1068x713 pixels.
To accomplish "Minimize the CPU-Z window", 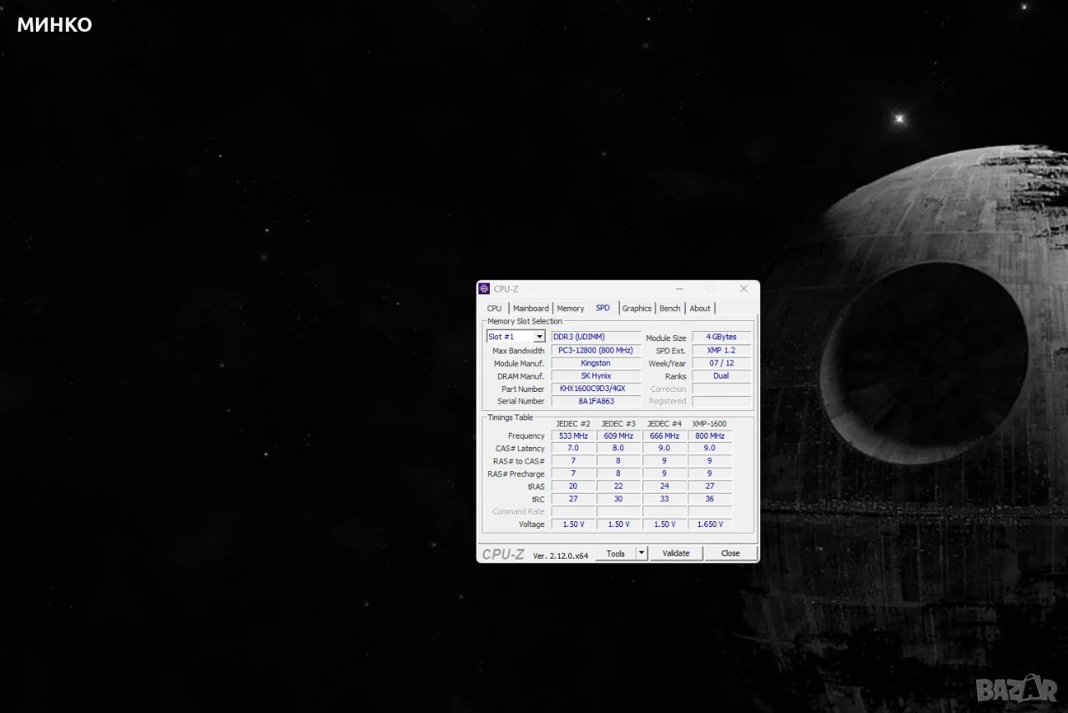I will 680,289.
